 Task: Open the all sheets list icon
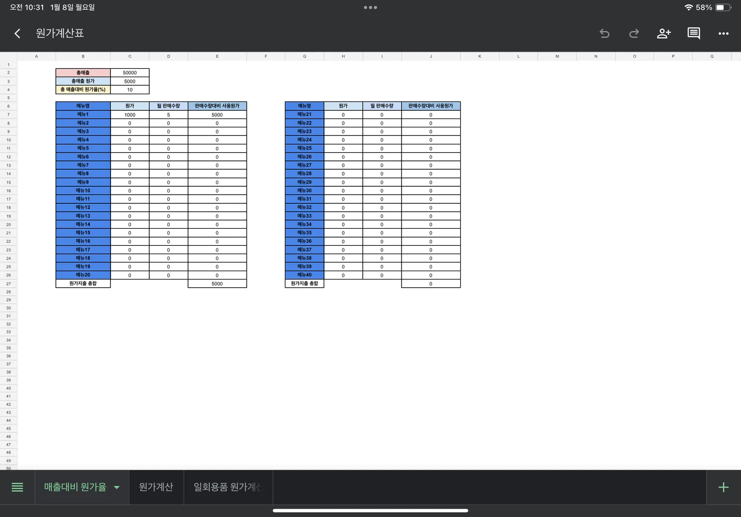(17, 487)
